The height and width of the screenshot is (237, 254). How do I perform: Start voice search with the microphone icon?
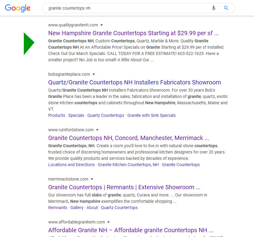pos(214,8)
